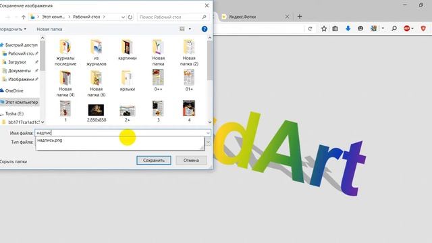This screenshot has width=432, height=243.
Task: Click the red shield icon in browser
Action: (x=423, y=28)
